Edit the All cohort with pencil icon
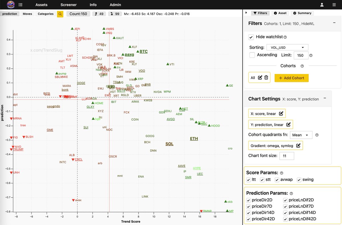The image size is (342, 225). click(260, 77)
